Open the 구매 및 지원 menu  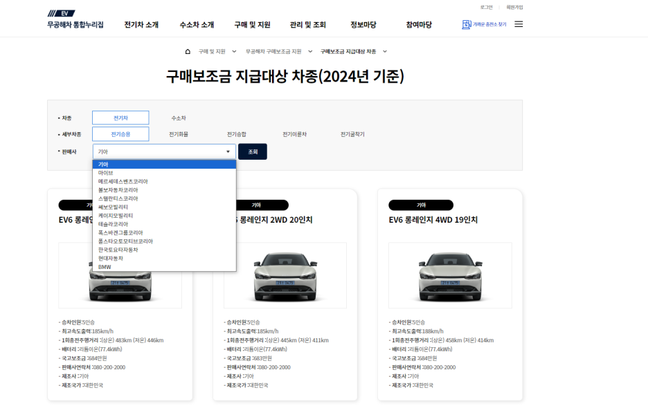point(252,25)
